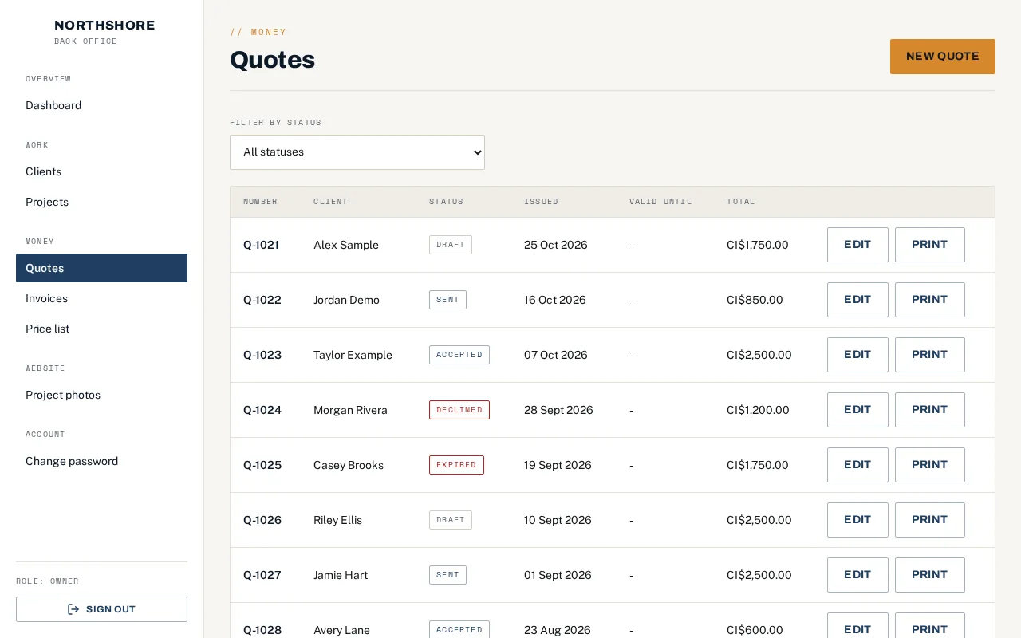Screen dimensions: 1021x638
Task: Select Quotes in the sidebar
Action: pos(101,268)
